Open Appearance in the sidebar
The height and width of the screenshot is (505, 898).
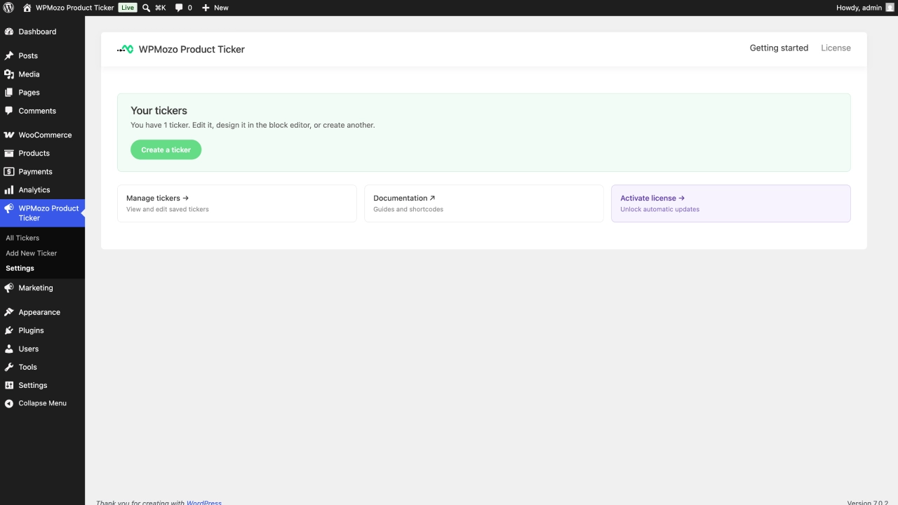pos(42,312)
